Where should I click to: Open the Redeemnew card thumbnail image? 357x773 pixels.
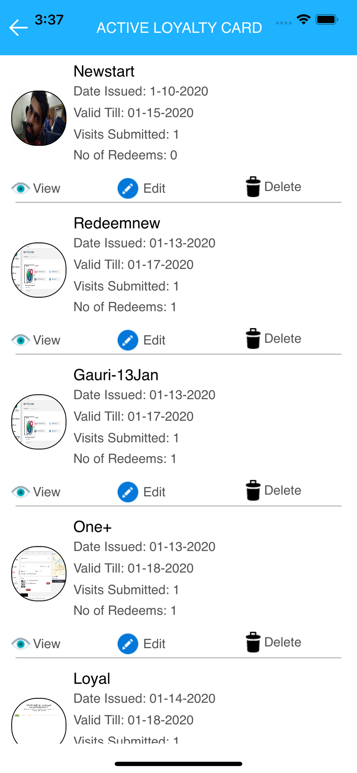pos(39,270)
